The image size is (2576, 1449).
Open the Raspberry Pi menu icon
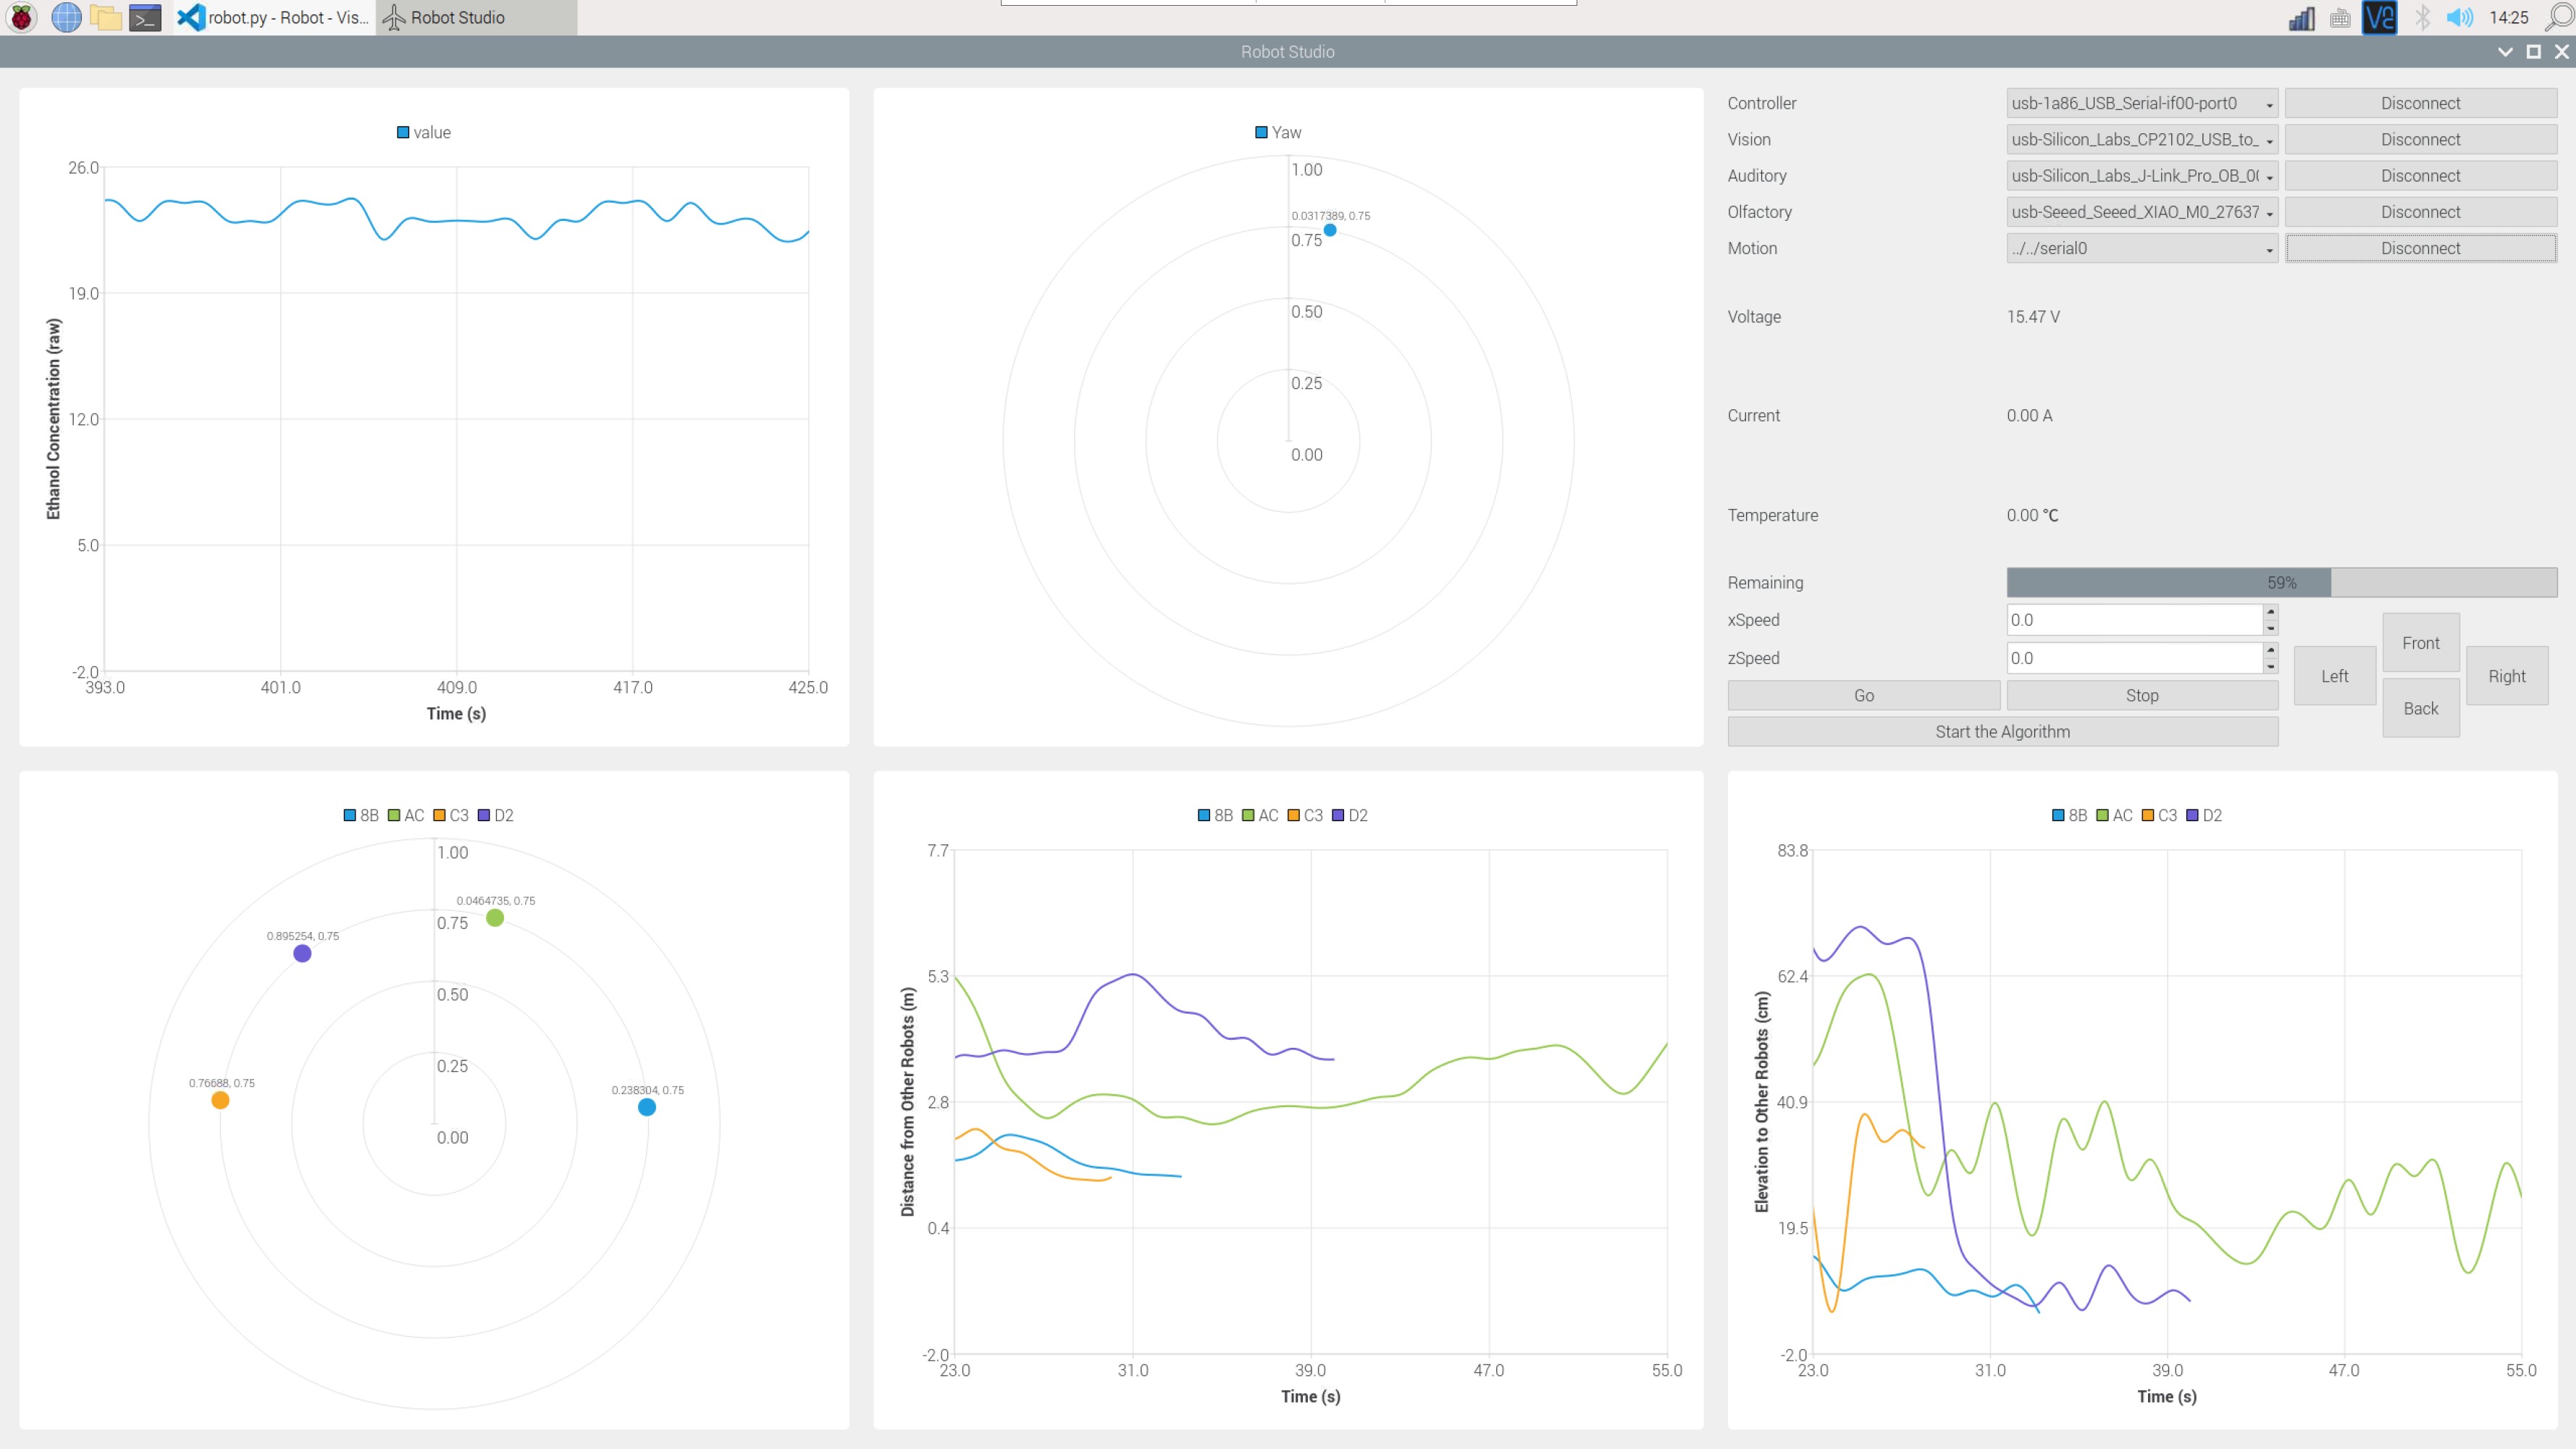pos(21,17)
